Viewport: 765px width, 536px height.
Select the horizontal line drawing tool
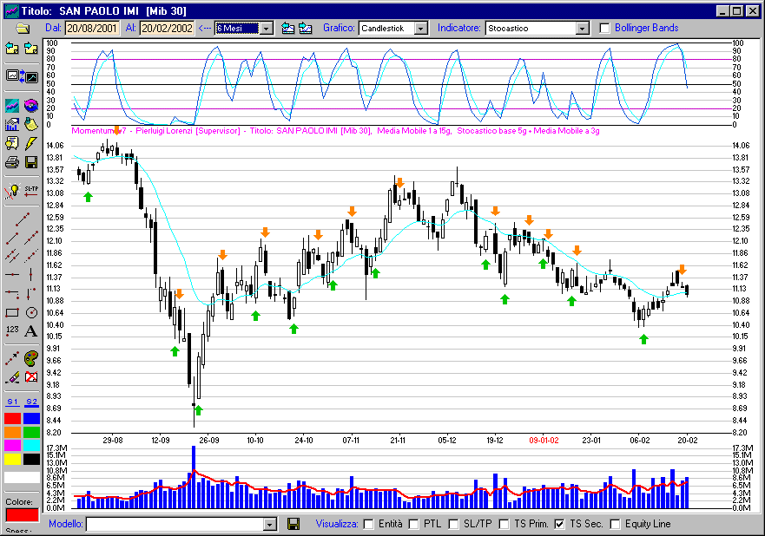tap(12, 275)
